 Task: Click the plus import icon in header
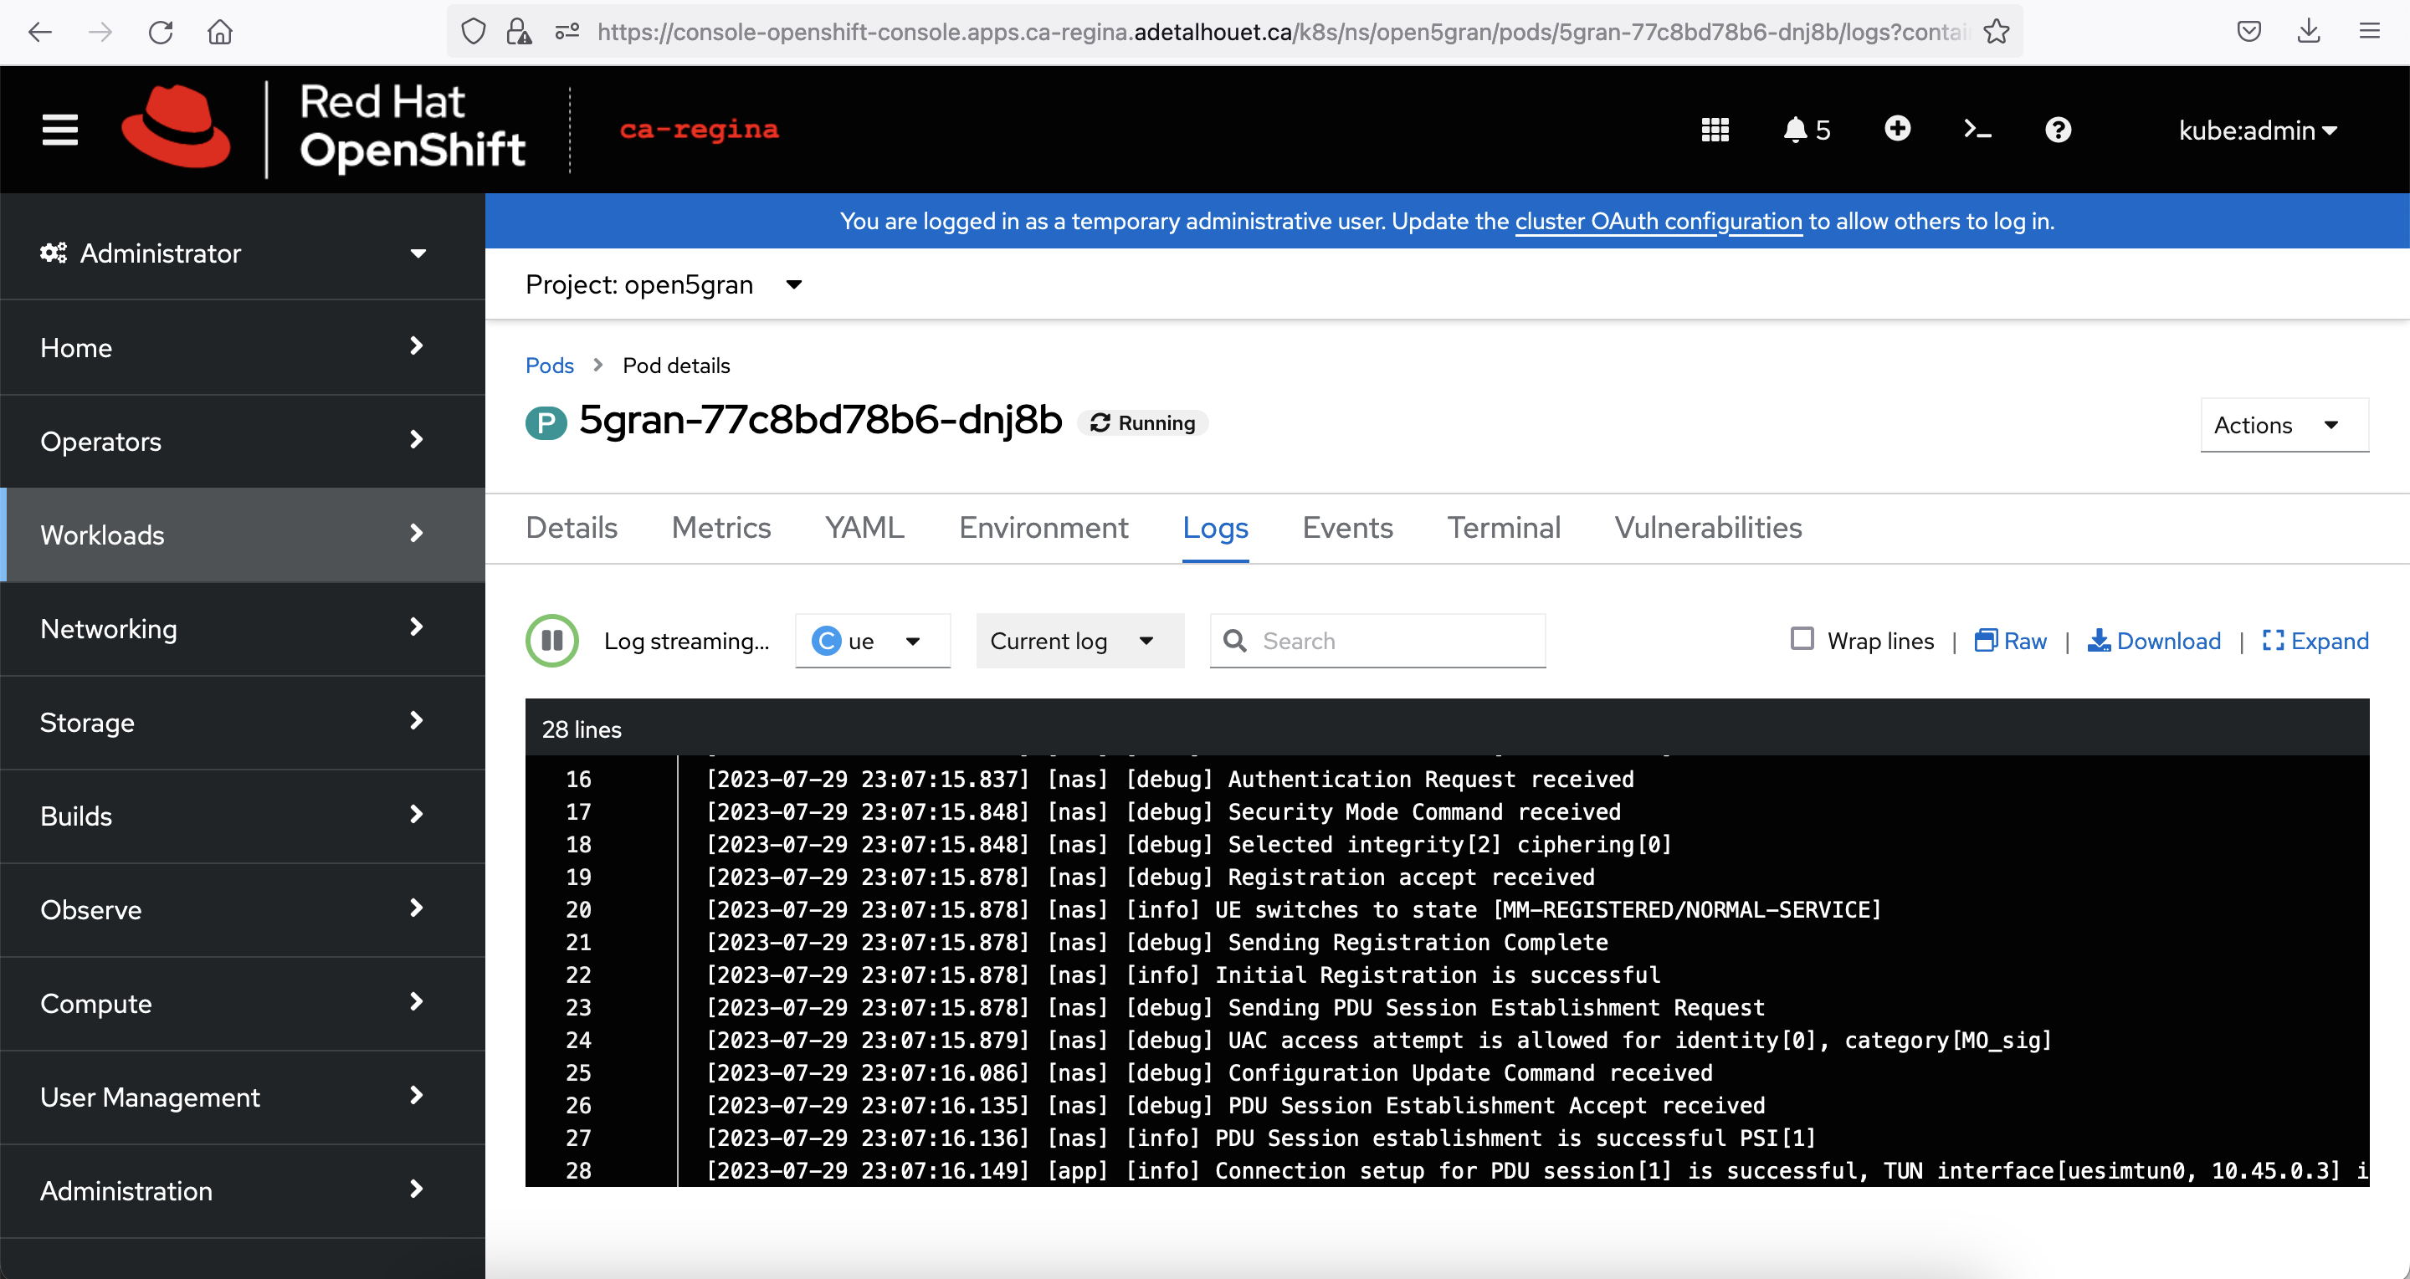1896,128
